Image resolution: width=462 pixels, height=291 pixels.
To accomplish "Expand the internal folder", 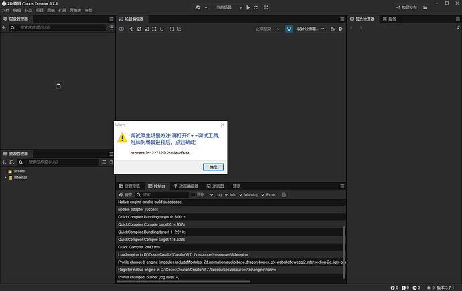I will (5, 178).
